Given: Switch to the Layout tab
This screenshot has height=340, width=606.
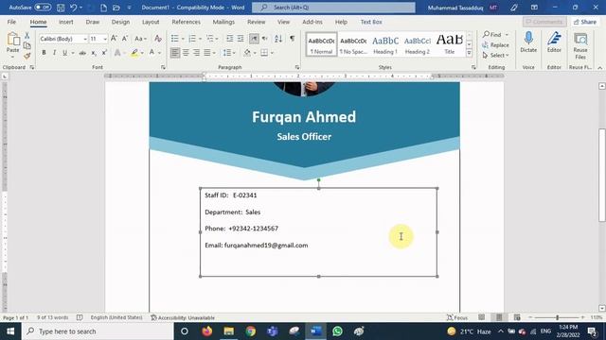Looking at the screenshot, I should [151, 22].
